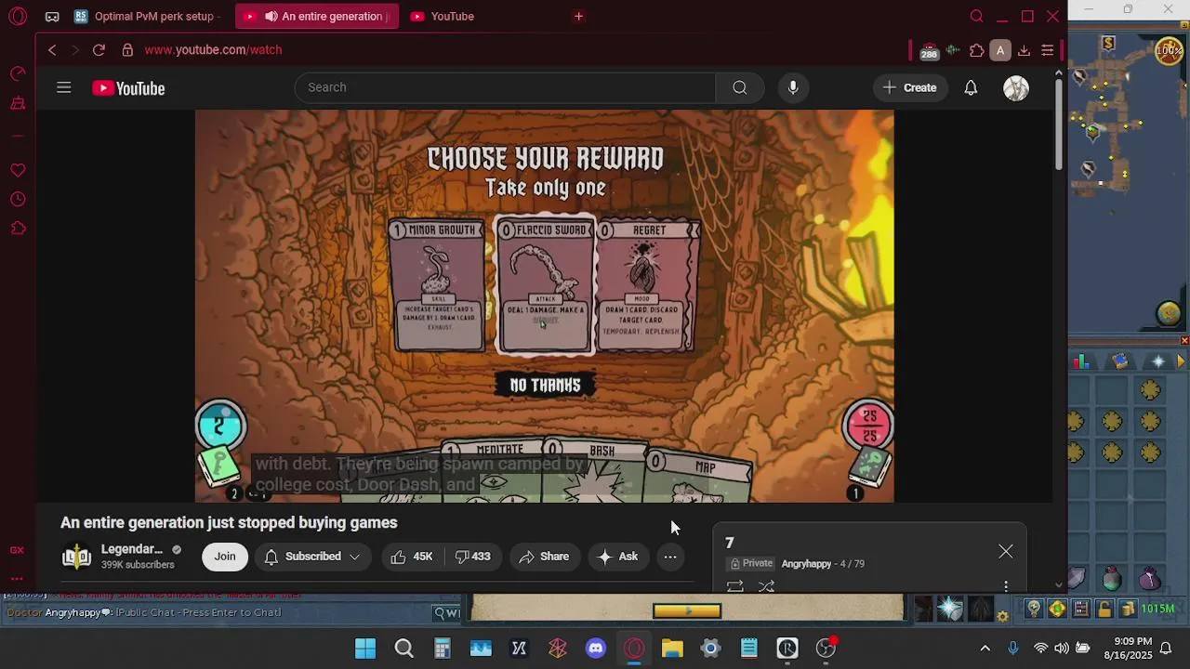Open Windows taskbar search
The height and width of the screenshot is (669, 1190).
tap(403, 649)
